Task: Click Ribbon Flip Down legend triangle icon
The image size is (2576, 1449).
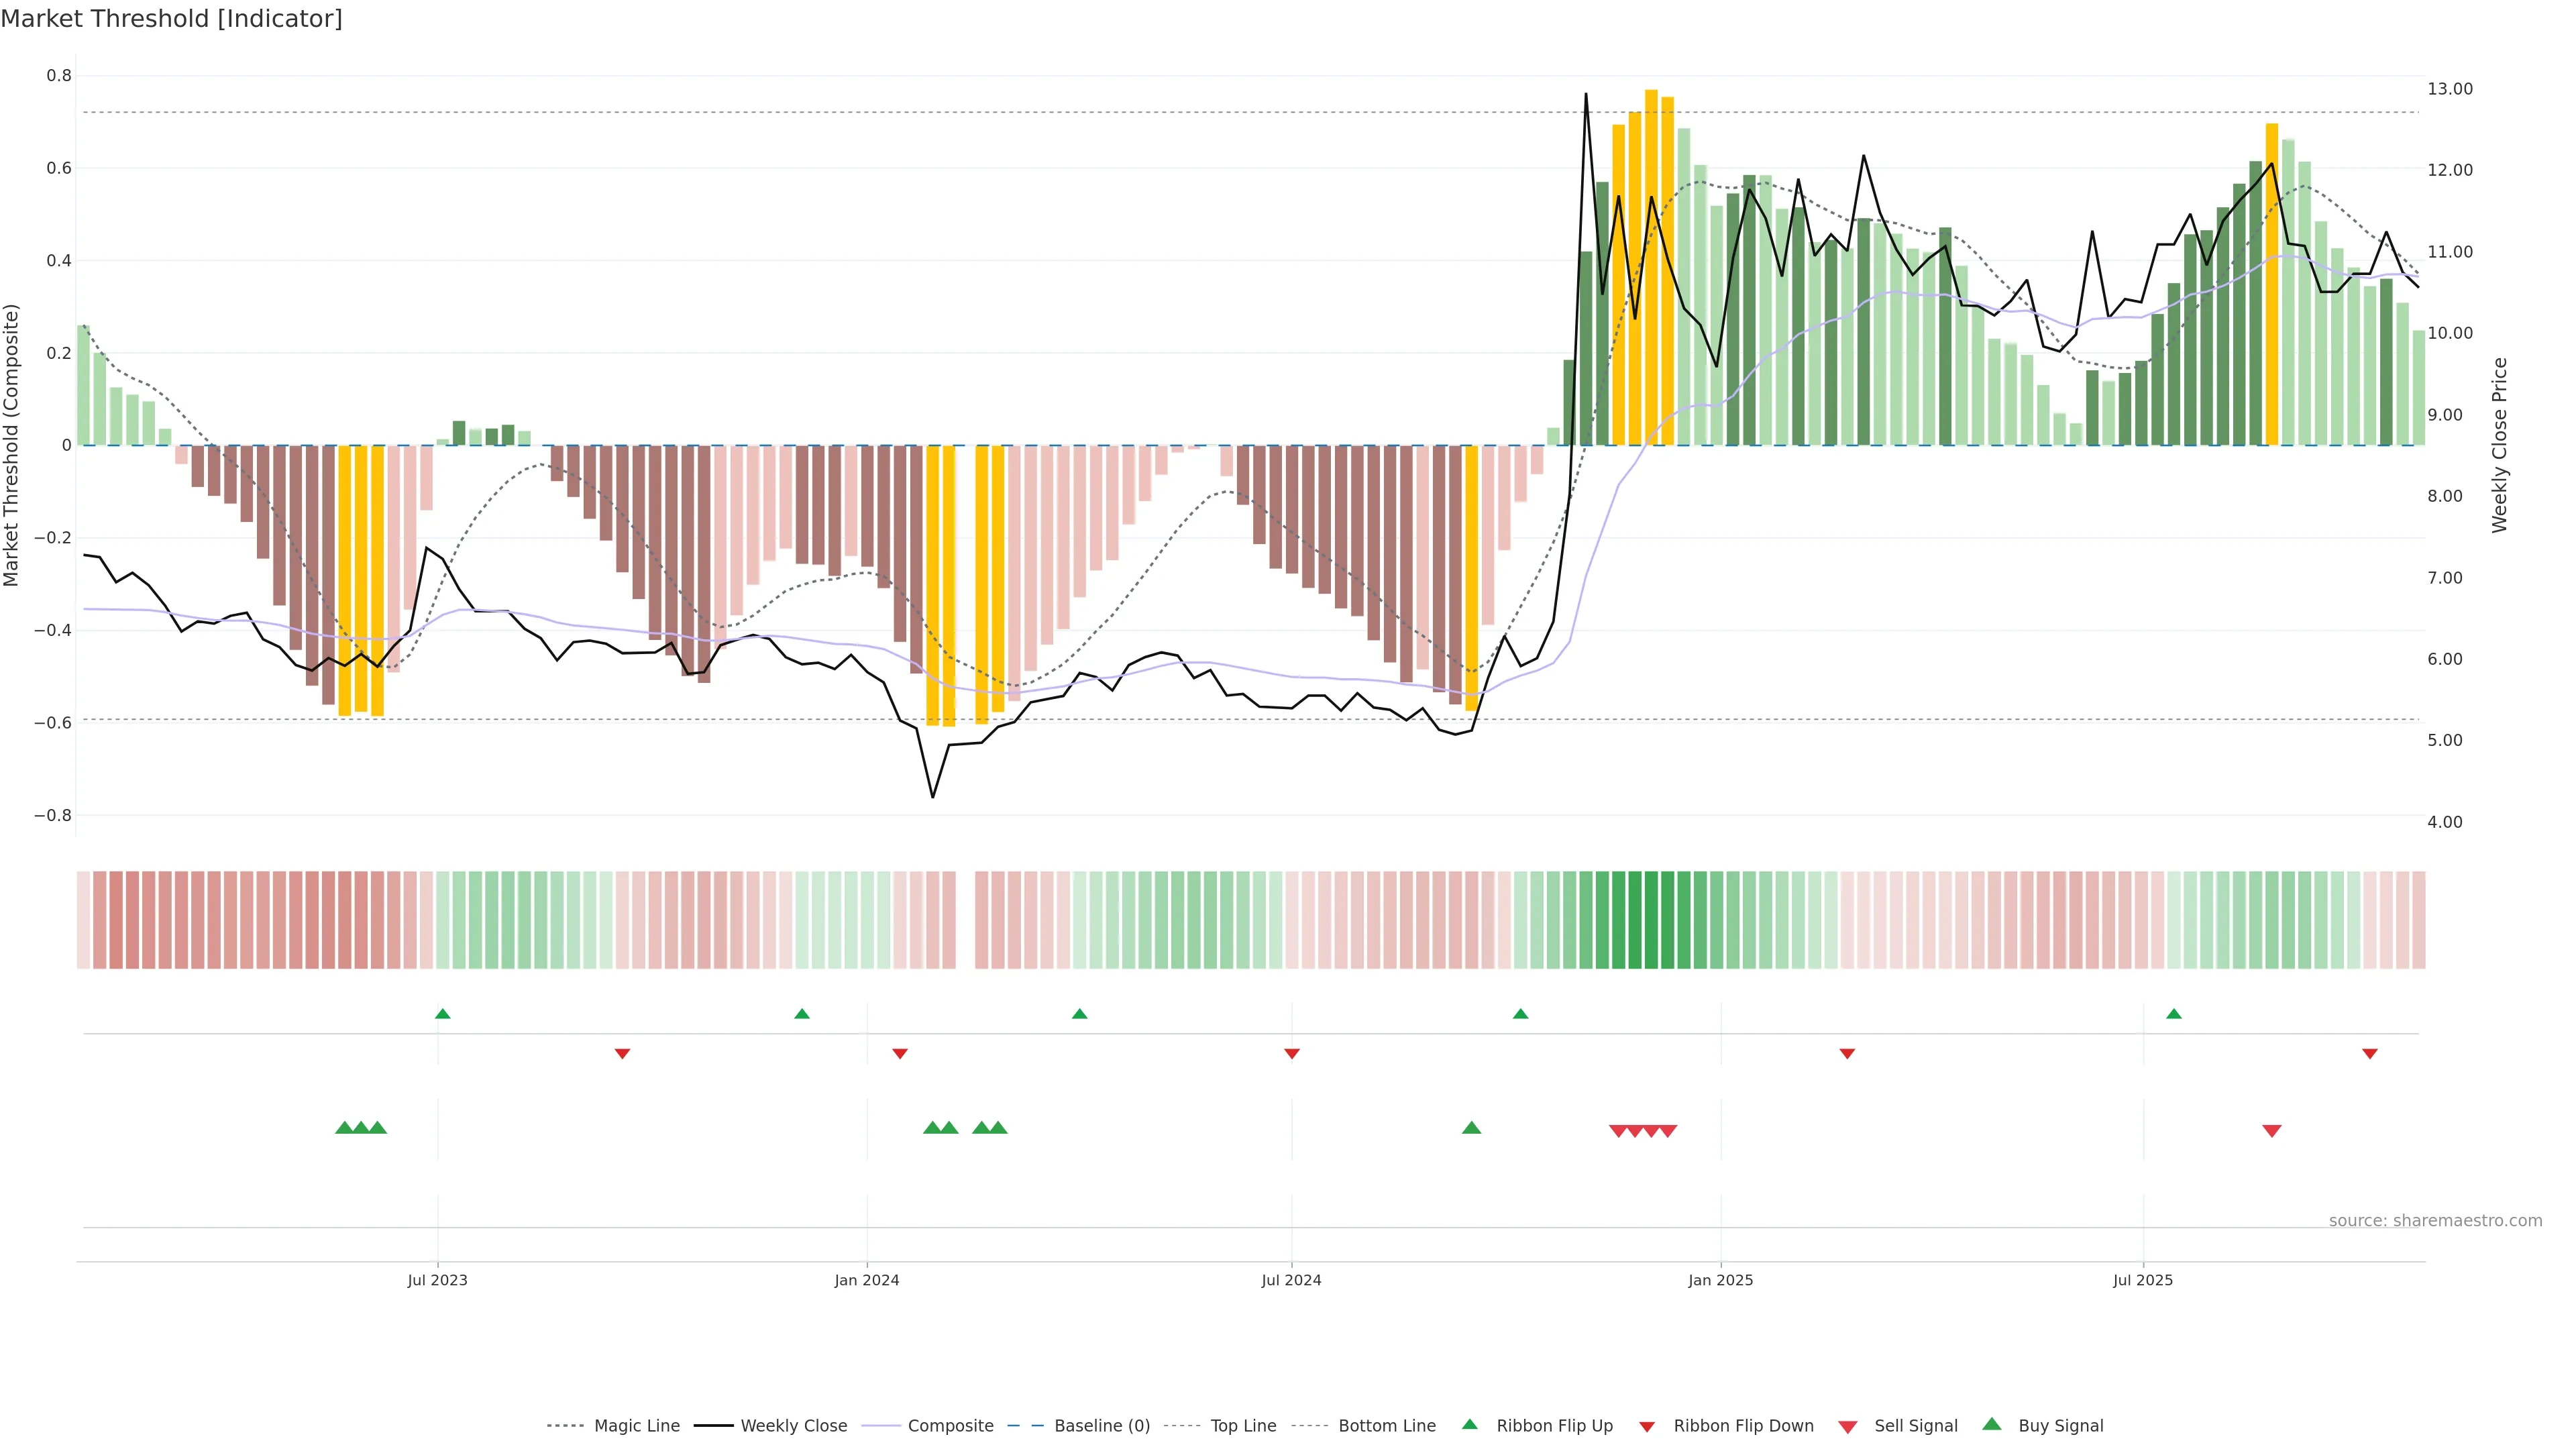Action: click(x=1647, y=1426)
